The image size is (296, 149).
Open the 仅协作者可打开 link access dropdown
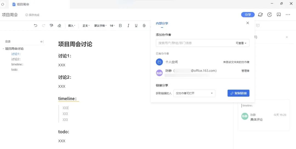coord(194,93)
